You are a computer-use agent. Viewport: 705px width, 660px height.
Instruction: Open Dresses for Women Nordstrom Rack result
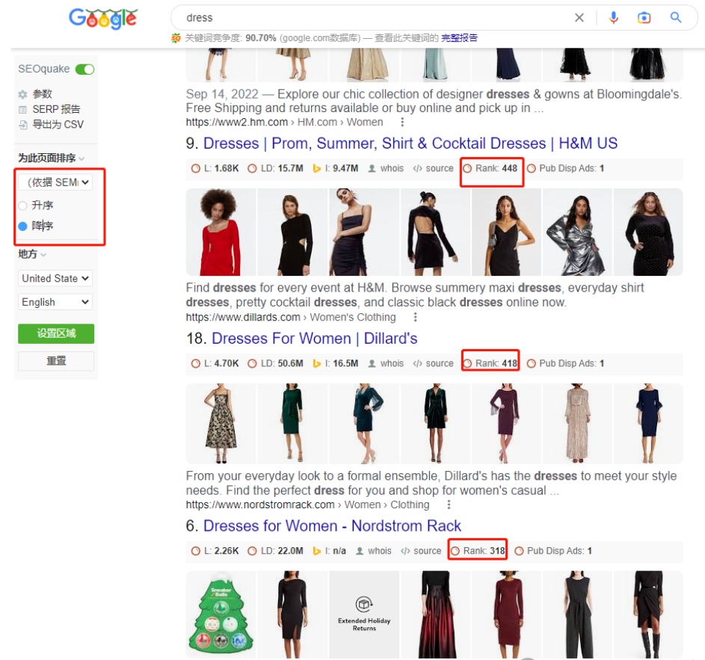point(332,526)
